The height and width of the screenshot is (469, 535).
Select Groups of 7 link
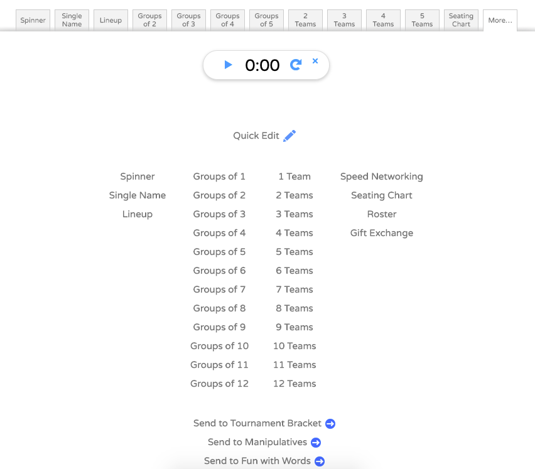point(219,289)
